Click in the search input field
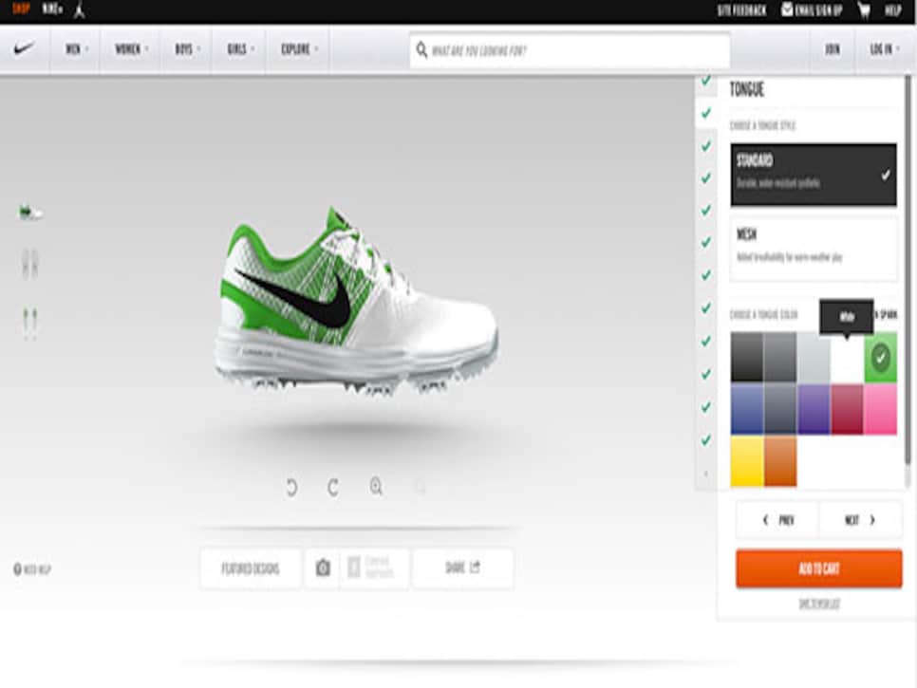Image resolution: width=917 pixels, height=688 pixels. [571, 51]
